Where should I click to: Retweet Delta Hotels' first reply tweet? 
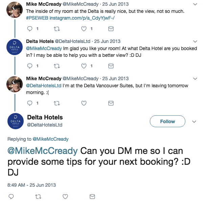click(57, 66)
